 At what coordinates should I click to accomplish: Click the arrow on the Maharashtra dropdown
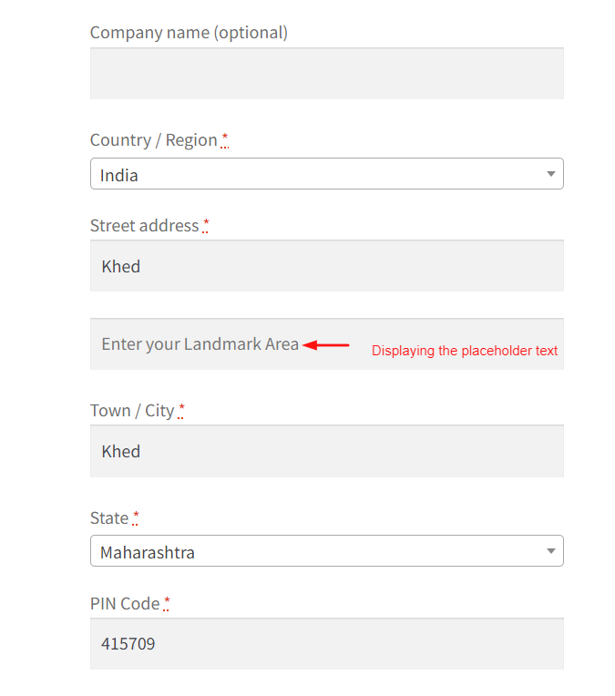click(x=551, y=551)
